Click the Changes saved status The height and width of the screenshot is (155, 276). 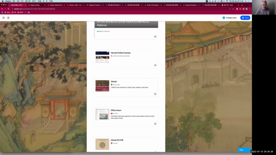tap(229, 18)
